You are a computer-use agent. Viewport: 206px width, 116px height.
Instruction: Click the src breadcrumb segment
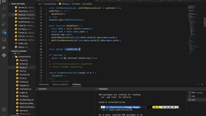point(40,4)
